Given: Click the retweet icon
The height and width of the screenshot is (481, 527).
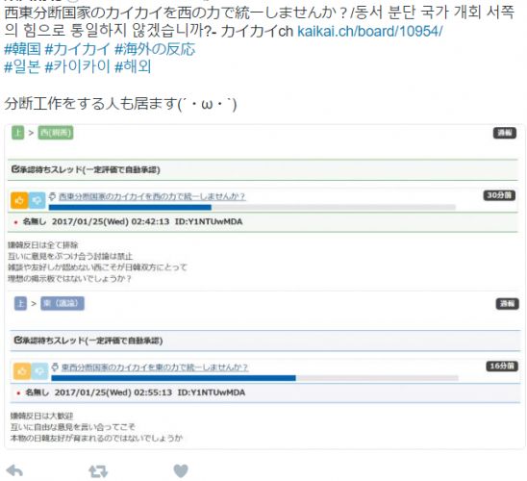Looking at the screenshot, I should 98,471.
